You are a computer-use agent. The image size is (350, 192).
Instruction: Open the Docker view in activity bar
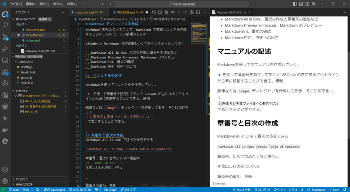(5, 130)
